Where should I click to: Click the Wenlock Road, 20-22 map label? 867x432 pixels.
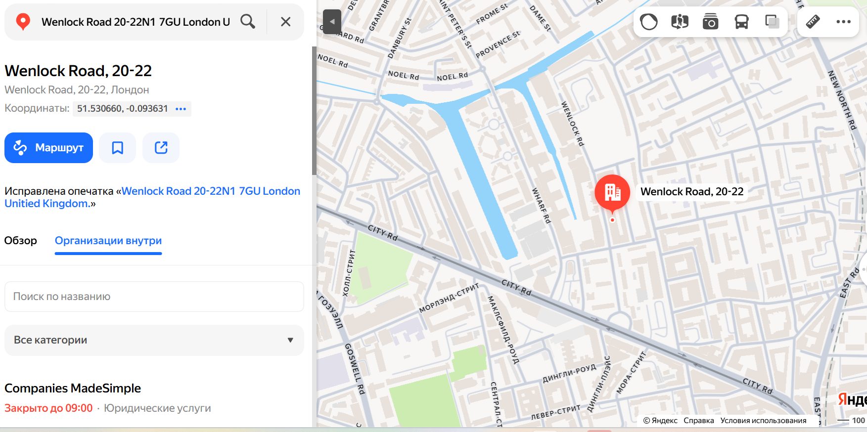[x=692, y=192]
